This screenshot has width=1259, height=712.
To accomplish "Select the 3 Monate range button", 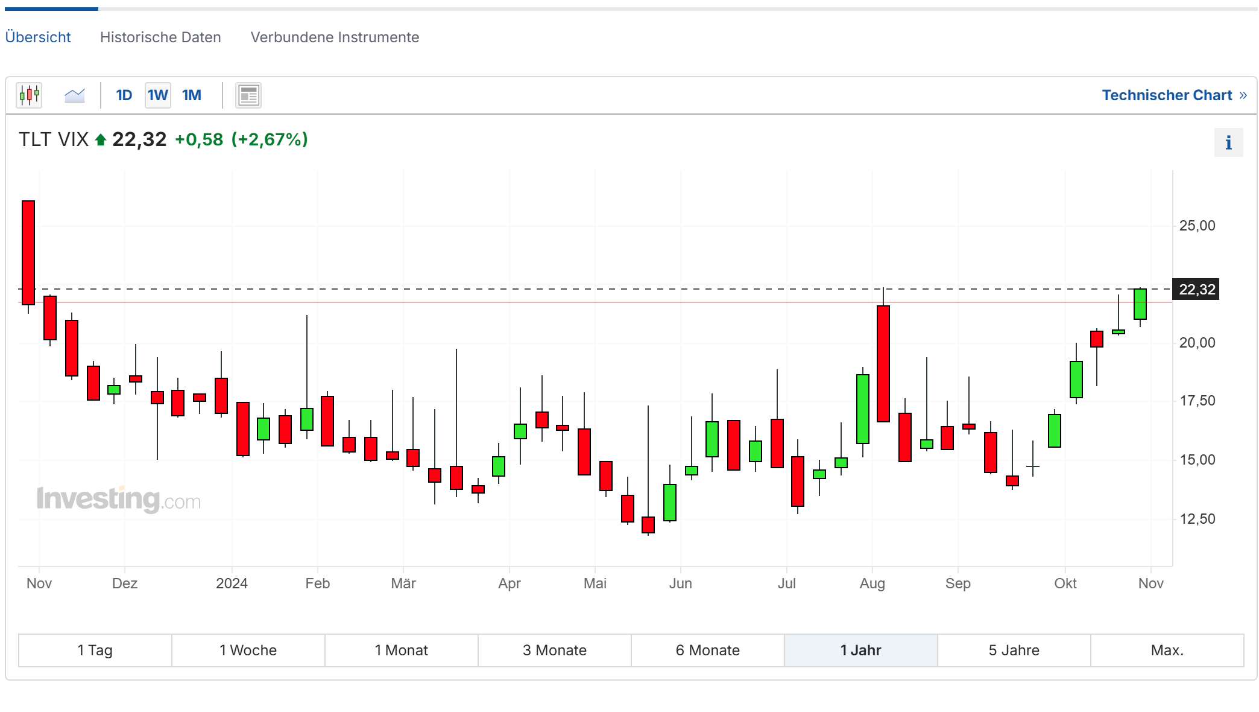I will point(554,650).
